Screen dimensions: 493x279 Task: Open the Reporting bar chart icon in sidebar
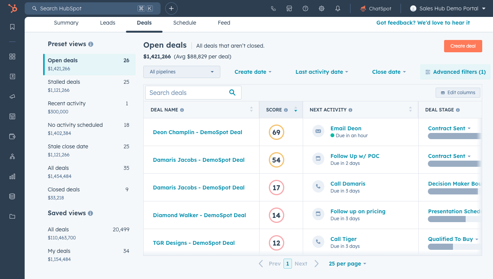click(12, 176)
